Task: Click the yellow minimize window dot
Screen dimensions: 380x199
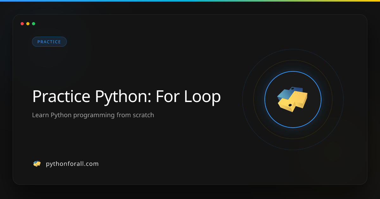Action: pyautogui.click(x=28, y=24)
